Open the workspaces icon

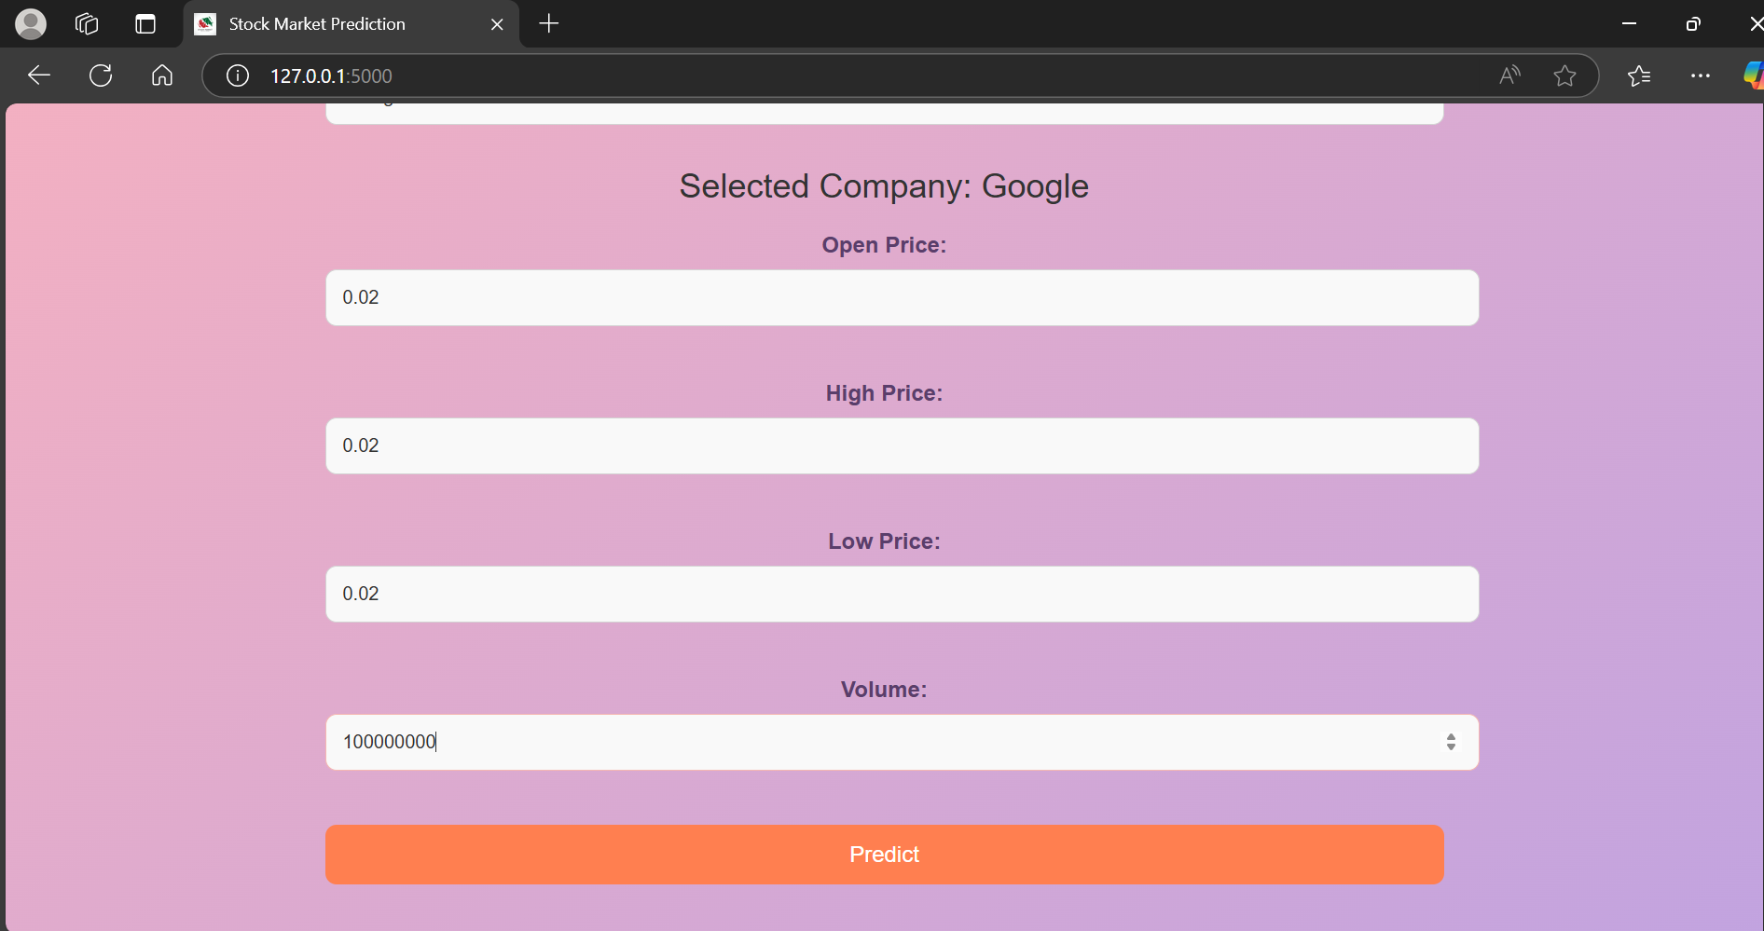(87, 24)
